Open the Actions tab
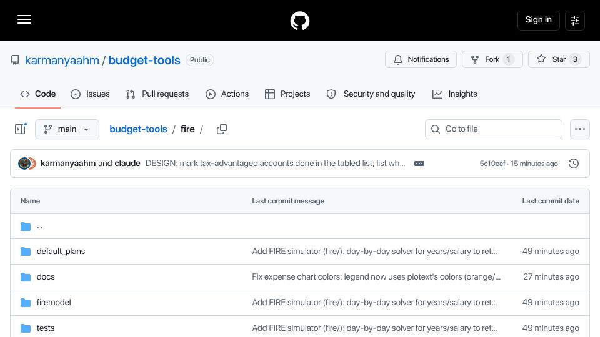 pyautogui.click(x=227, y=94)
